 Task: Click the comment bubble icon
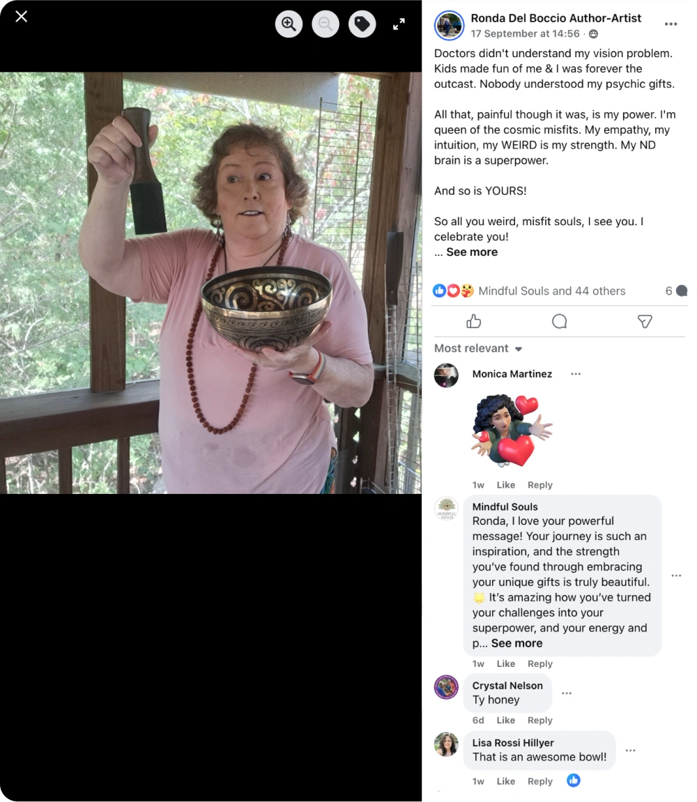pyautogui.click(x=559, y=321)
